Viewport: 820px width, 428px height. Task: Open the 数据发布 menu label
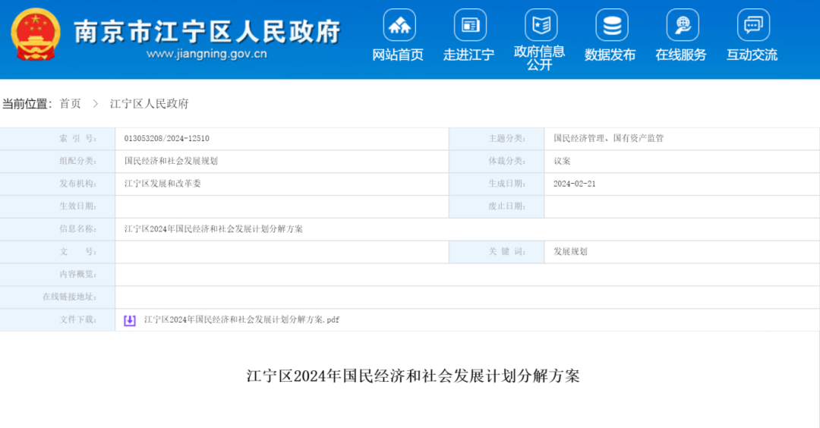[x=610, y=55]
